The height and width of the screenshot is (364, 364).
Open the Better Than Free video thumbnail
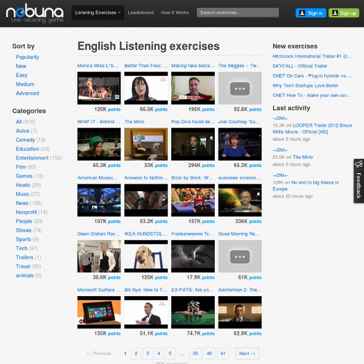click(x=146, y=88)
